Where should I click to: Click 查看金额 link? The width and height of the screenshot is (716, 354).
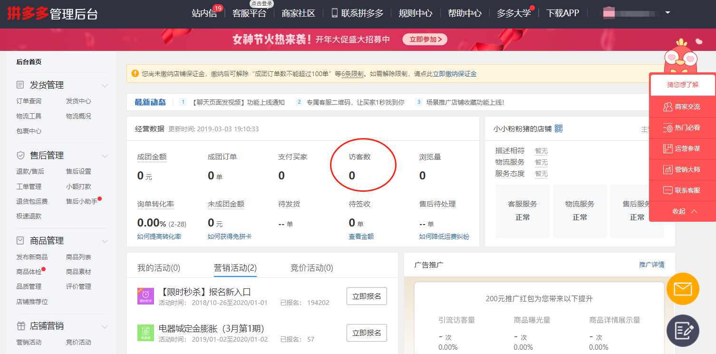361,236
